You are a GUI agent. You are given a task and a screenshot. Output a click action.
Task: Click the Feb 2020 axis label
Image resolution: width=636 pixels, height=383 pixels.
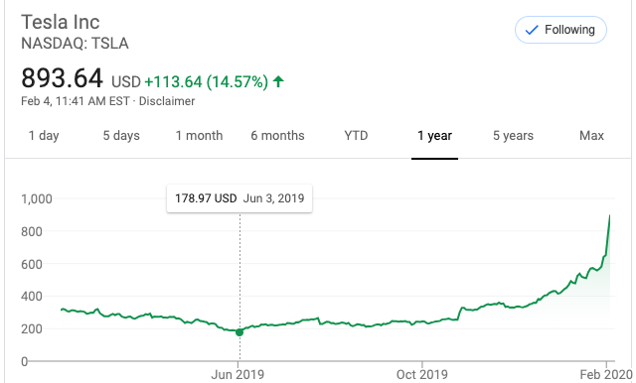(x=606, y=374)
